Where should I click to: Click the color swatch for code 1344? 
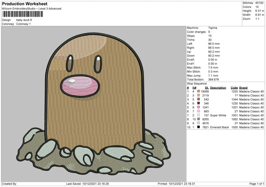tap(199, 99)
